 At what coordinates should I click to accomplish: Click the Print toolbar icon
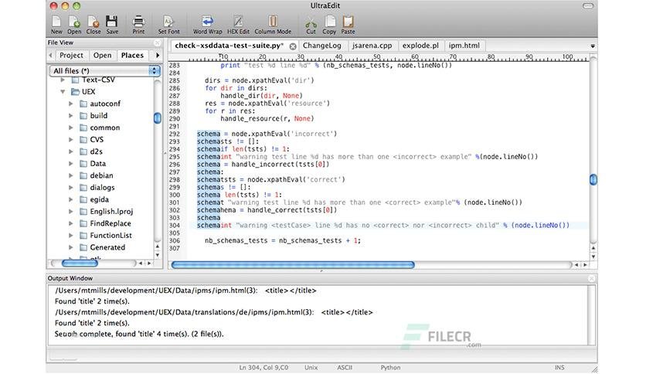click(x=138, y=22)
